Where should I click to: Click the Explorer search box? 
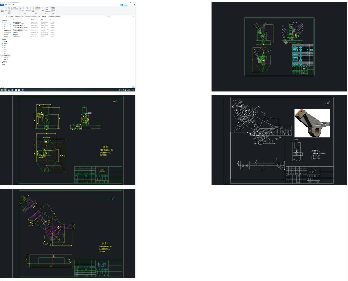(123, 17)
